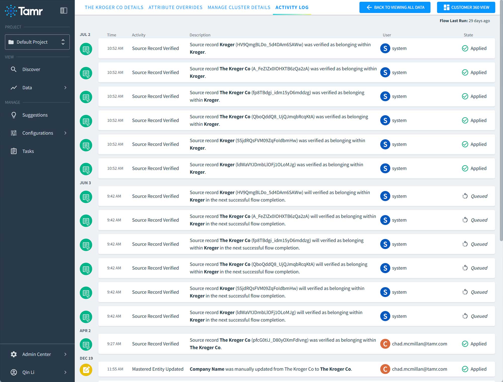The height and width of the screenshot is (382, 503).
Task: Click the APR 2 date label
Action: pos(85,331)
